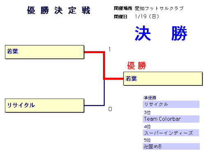This screenshot has height=155, width=206.
Task: Click the 開催場所 label
Action: pos(123,8)
